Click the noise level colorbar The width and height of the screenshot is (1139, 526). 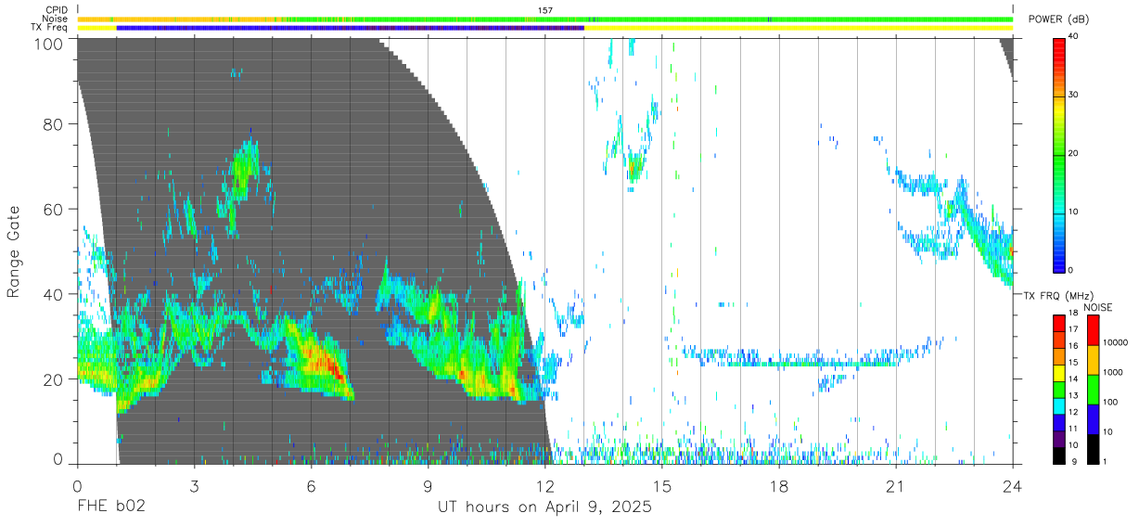[x=1092, y=390]
